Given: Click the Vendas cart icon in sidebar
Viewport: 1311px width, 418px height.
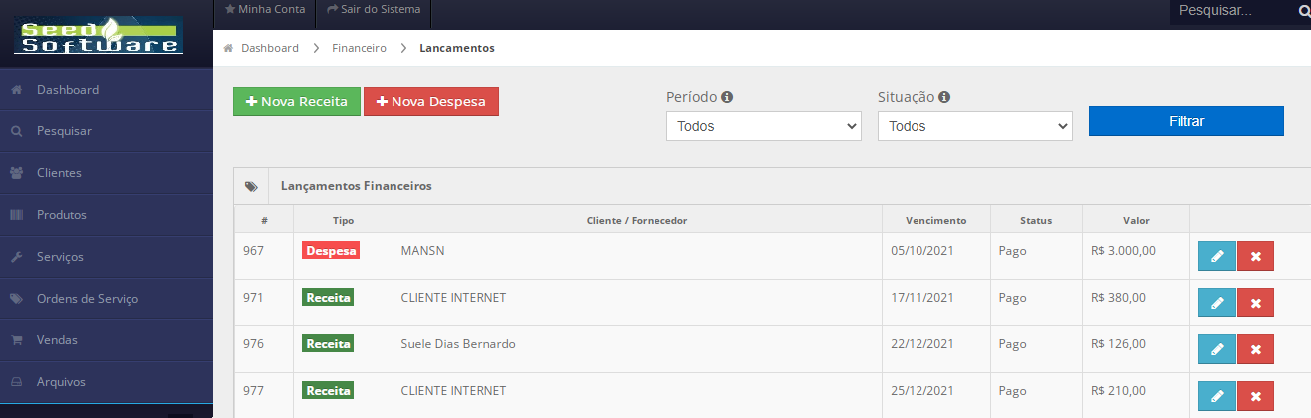Looking at the screenshot, I should 17,340.
